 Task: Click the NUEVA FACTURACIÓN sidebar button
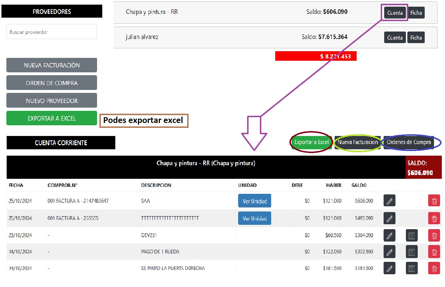point(52,65)
